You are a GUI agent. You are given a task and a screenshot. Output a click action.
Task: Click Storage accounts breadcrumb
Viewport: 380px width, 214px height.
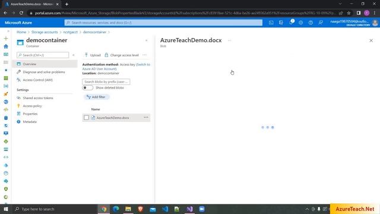tap(45, 32)
